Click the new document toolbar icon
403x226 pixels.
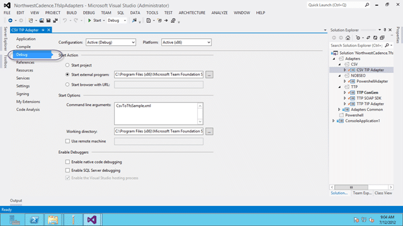[x=149, y=21]
